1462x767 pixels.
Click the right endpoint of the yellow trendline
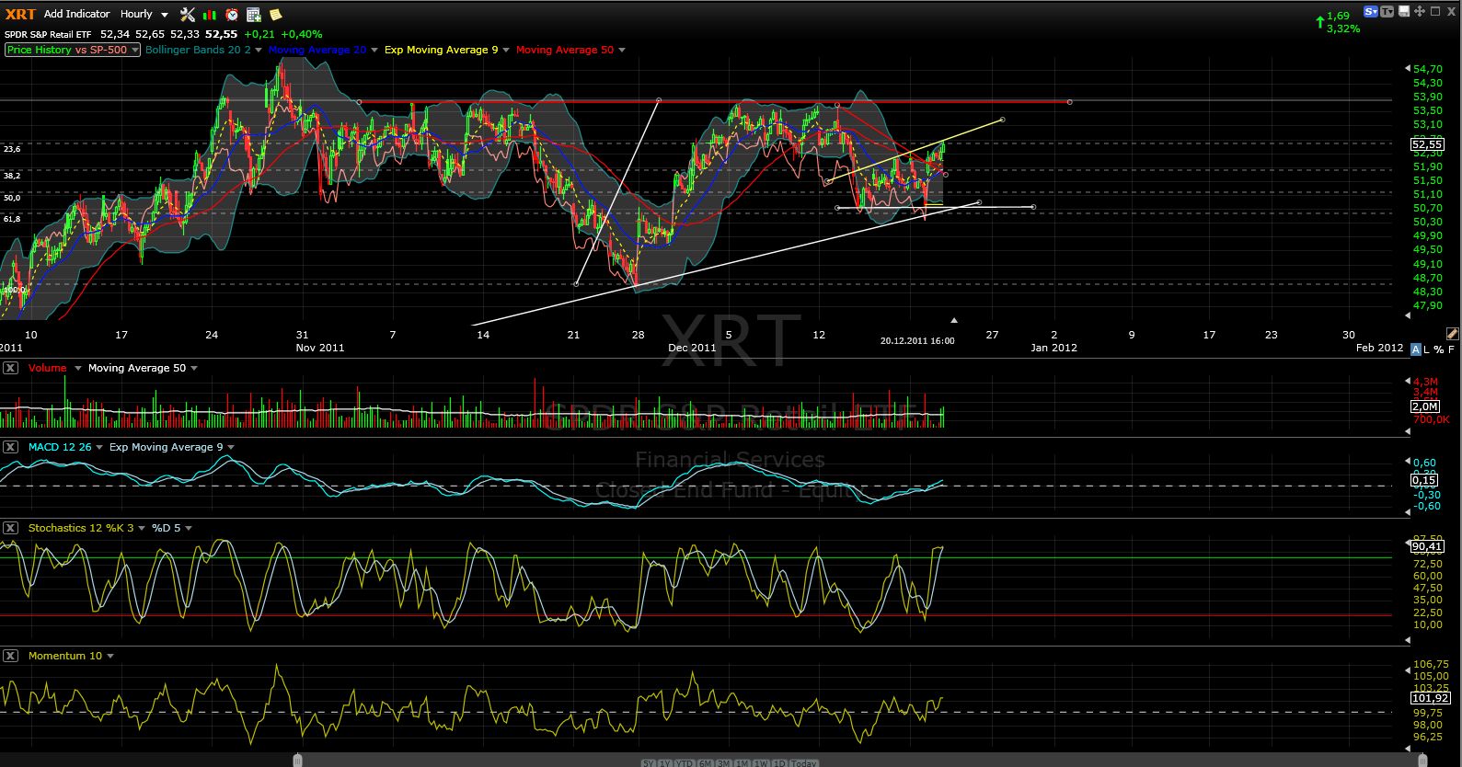pyautogui.click(x=1002, y=120)
